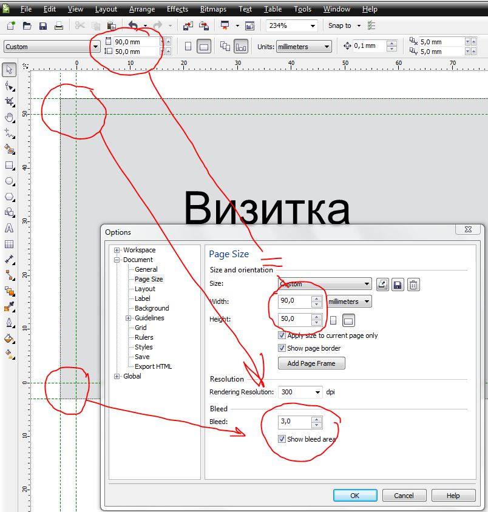Collapse the Document tree node

pos(117,260)
